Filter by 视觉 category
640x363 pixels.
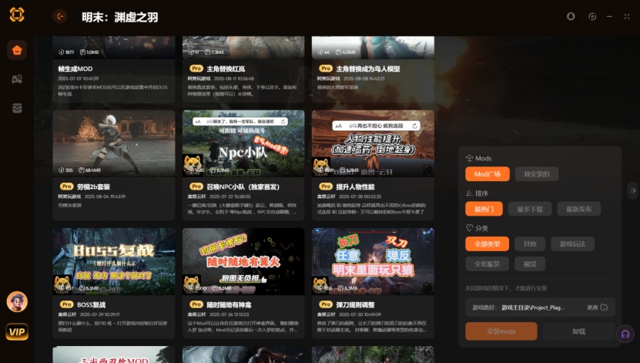click(530, 264)
